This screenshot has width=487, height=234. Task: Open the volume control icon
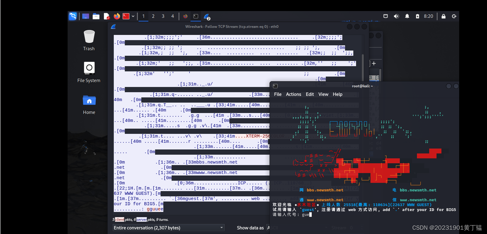coord(396,16)
